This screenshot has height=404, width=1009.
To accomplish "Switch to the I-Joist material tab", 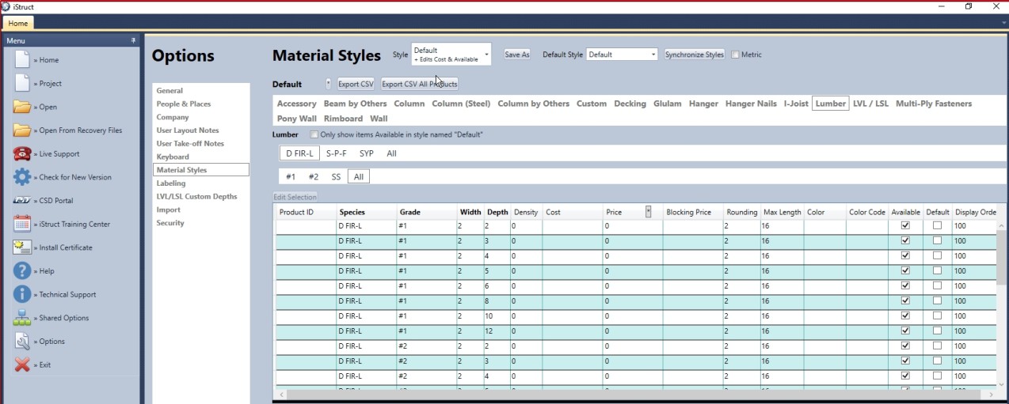I will point(796,104).
